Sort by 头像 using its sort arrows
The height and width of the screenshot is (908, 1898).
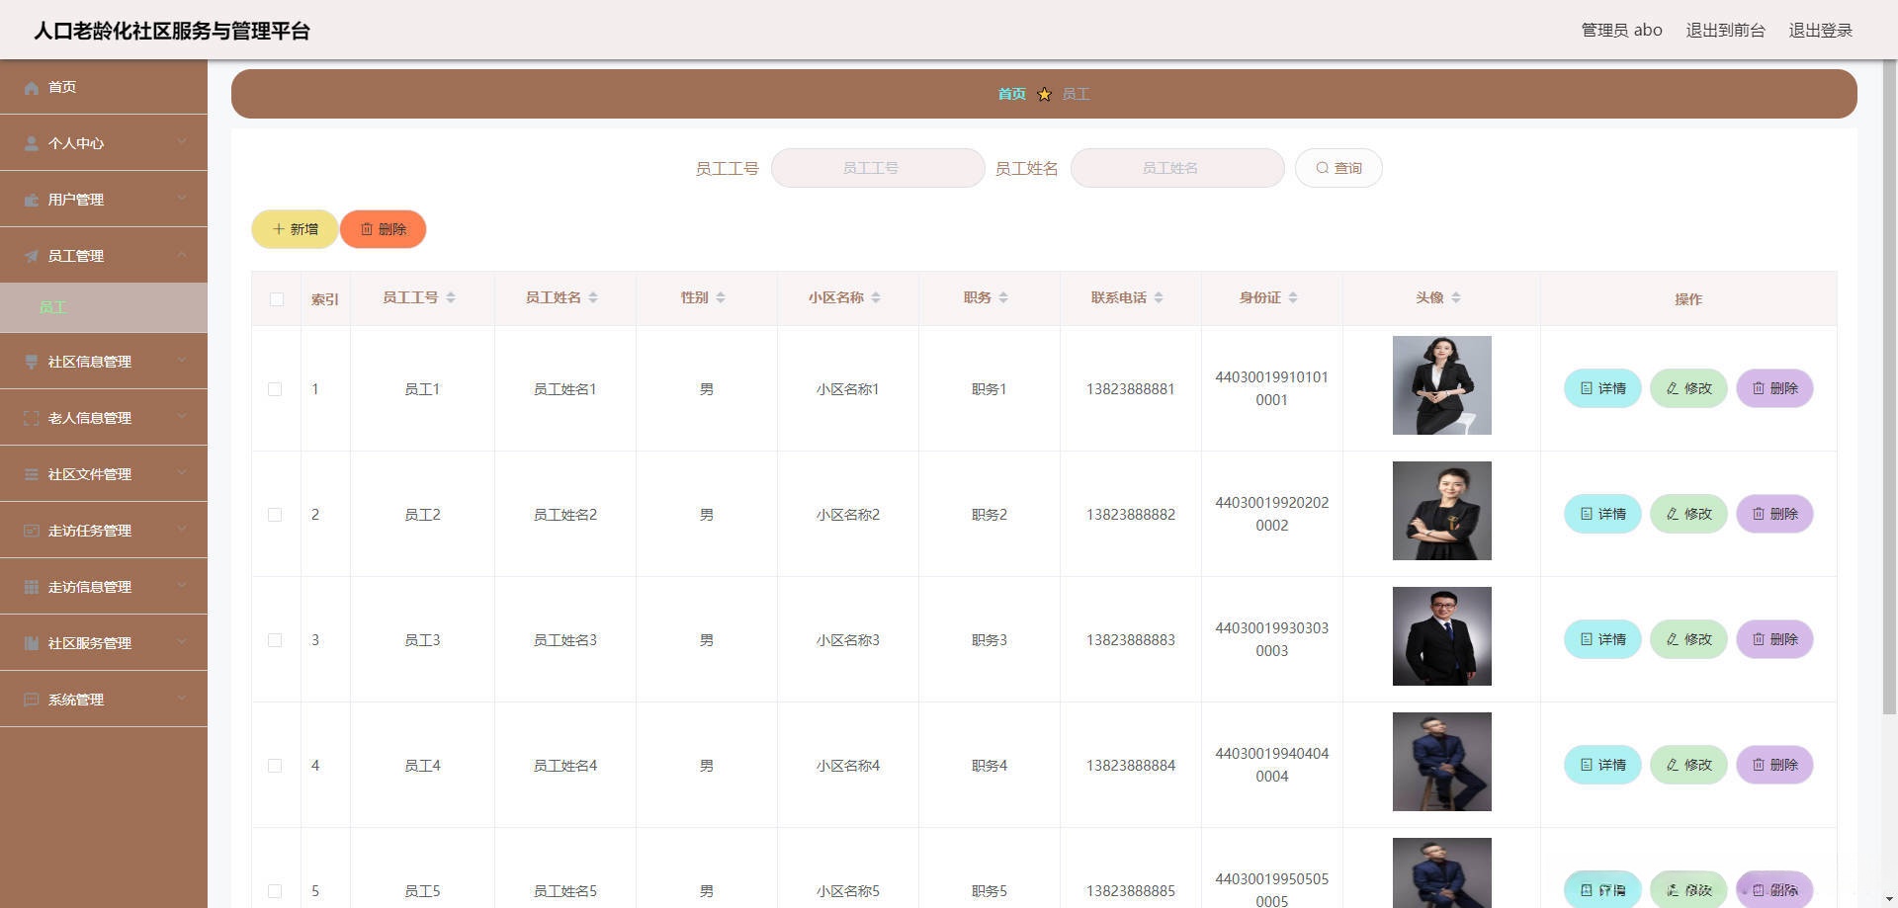1456,298
